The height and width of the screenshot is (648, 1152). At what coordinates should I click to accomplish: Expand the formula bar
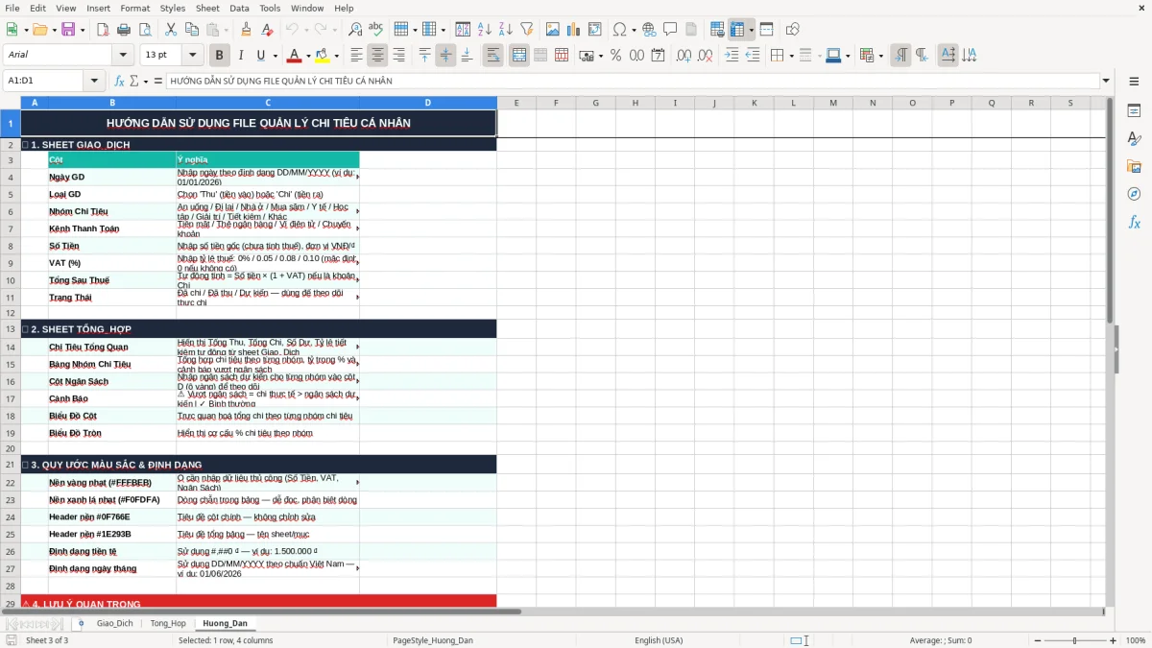(1107, 81)
